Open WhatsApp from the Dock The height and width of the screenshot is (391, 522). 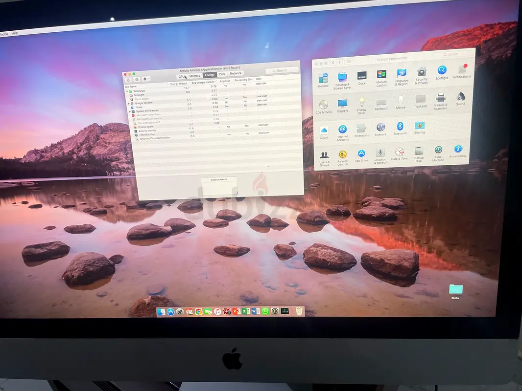point(265,311)
